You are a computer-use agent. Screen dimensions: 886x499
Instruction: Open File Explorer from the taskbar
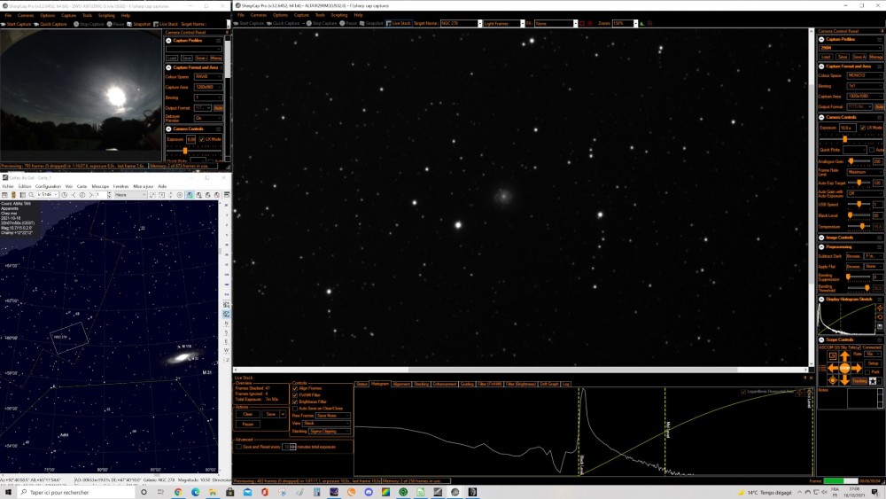213,492
